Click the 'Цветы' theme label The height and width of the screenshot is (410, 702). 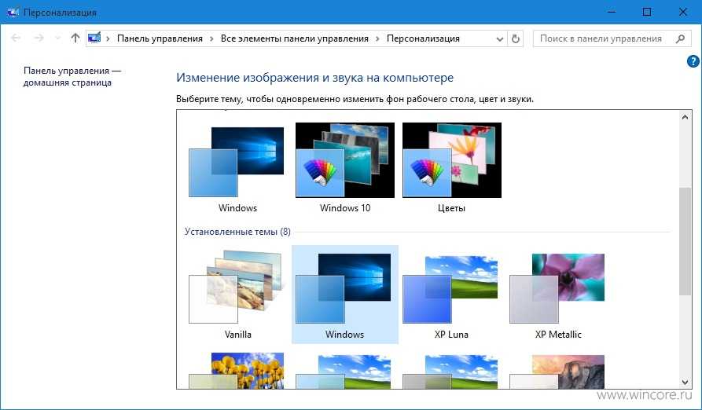click(x=451, y=208)
